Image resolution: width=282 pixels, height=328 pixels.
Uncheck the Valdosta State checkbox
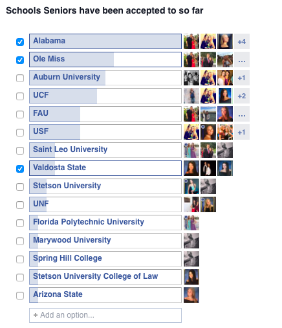[20, 169]
